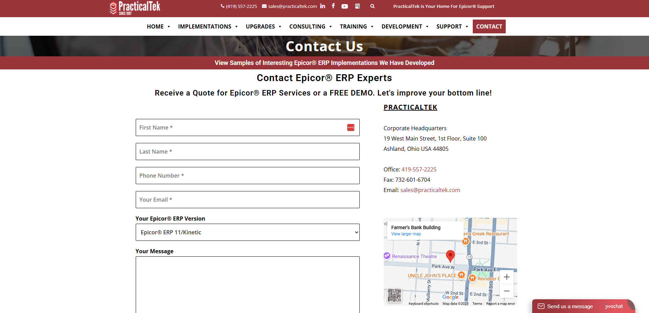649x313 pixels.
Task: Toggle satellite imagery thumbnail on map
Action: [394, 295]
